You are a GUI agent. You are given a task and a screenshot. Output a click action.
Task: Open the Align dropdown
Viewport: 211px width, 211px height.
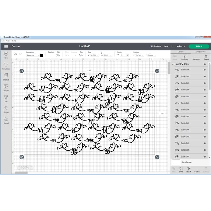(67, 55)
